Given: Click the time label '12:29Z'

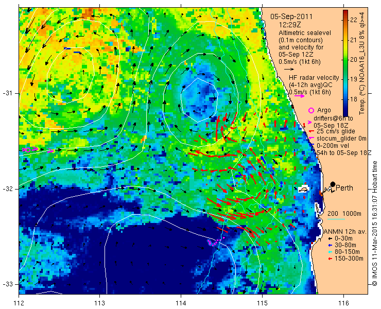Looking at the screenshot, I should [289, 25].
